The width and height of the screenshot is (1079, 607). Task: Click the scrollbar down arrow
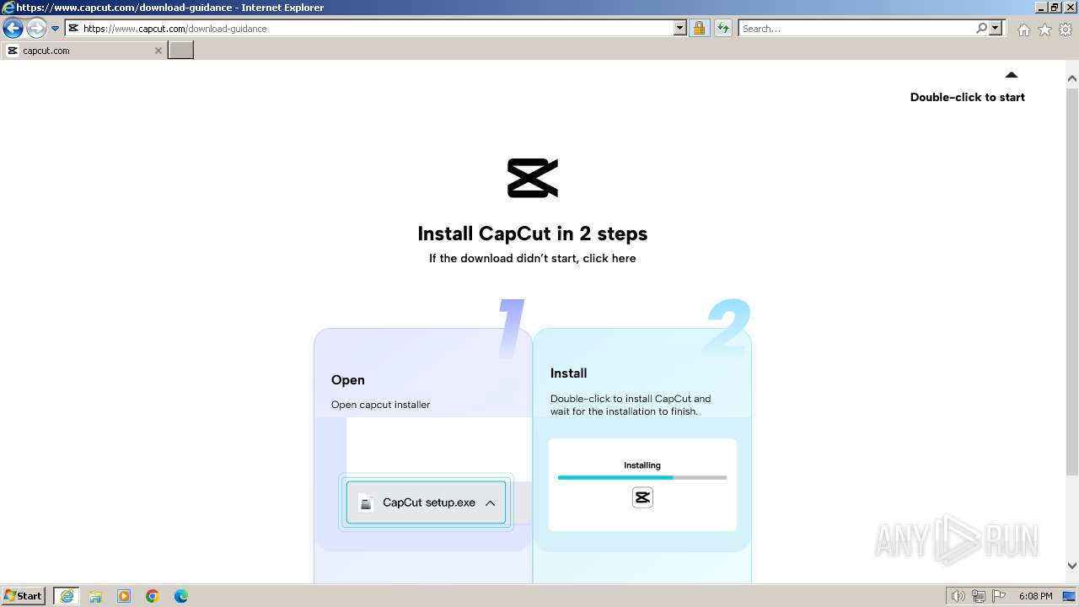(x=1072, y=566)
